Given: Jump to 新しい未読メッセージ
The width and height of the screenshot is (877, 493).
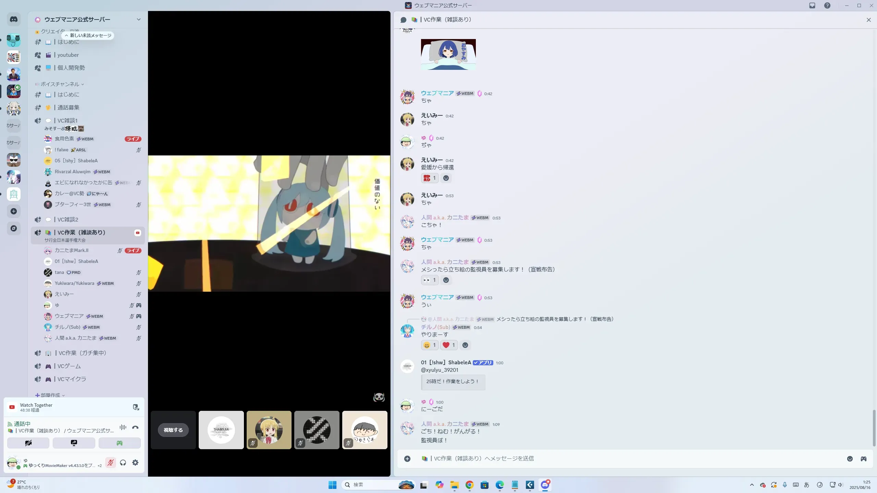Looking at the screenshot, I should point(88,36).
